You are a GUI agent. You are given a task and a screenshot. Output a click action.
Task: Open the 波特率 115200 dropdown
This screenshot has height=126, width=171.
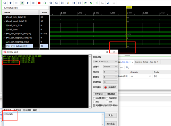coord(110,67)
